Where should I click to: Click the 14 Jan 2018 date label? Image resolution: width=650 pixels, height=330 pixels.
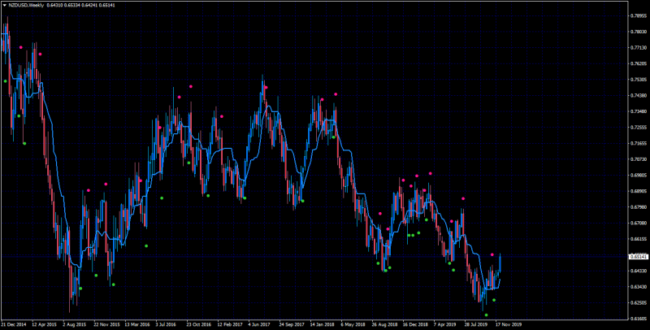[323, 324]
